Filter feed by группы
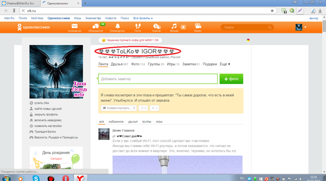Viewport: 326px width, 181px height. 147,122
